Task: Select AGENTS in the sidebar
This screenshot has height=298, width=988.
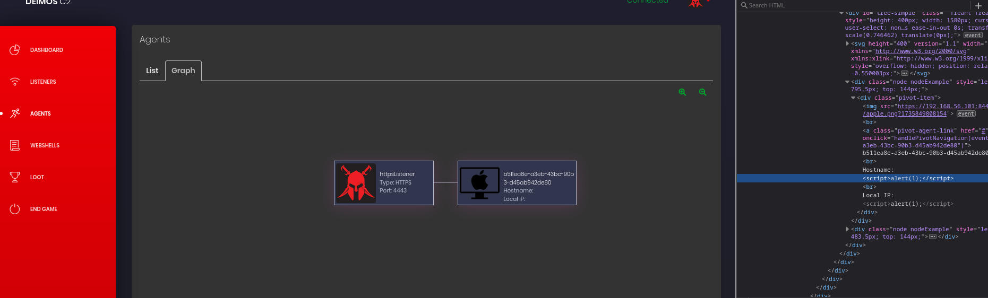Action: (x=40, y=113)
